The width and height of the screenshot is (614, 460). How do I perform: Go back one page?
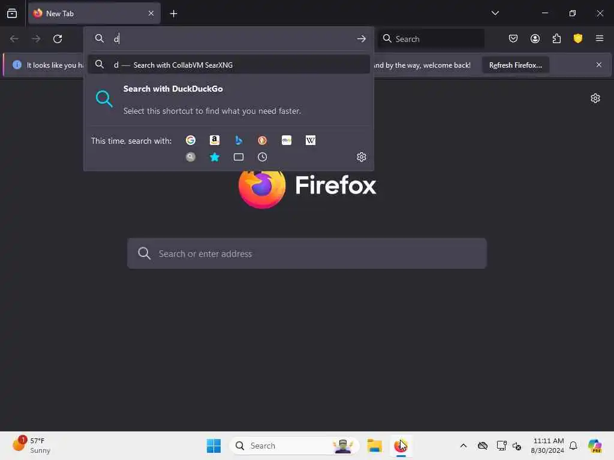coord(14,39)
